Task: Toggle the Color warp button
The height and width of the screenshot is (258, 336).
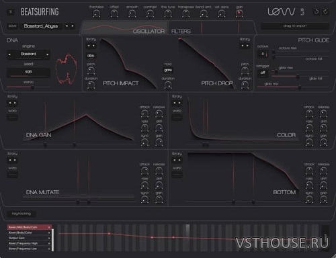Action: [177, 118]
